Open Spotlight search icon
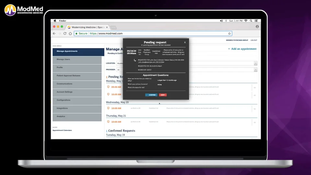Screen dimensions: 311x175 coord(251,21)
